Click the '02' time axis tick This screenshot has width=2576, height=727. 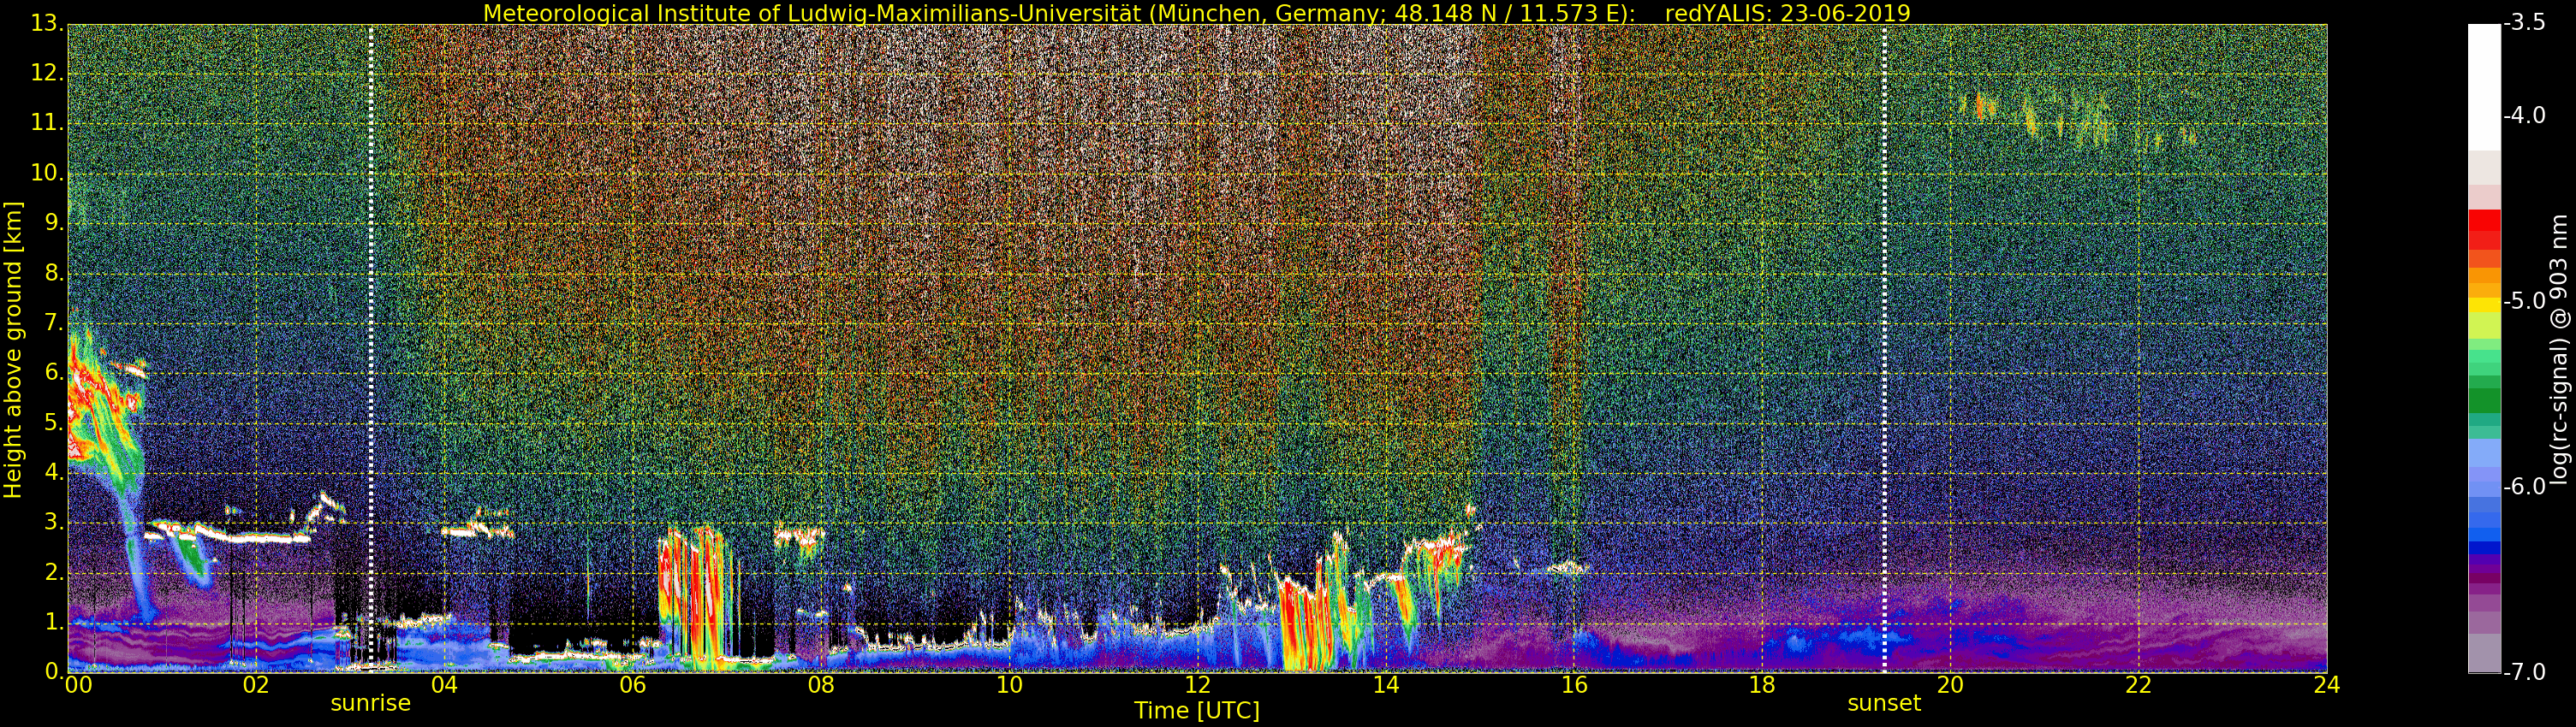click(x=256, y=685)
